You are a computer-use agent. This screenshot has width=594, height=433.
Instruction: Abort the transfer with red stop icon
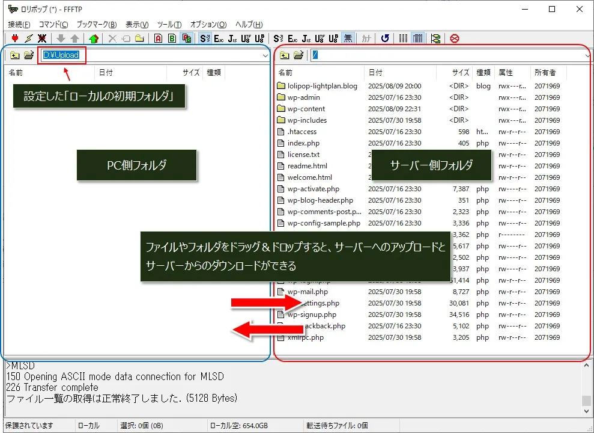[455, 38]
